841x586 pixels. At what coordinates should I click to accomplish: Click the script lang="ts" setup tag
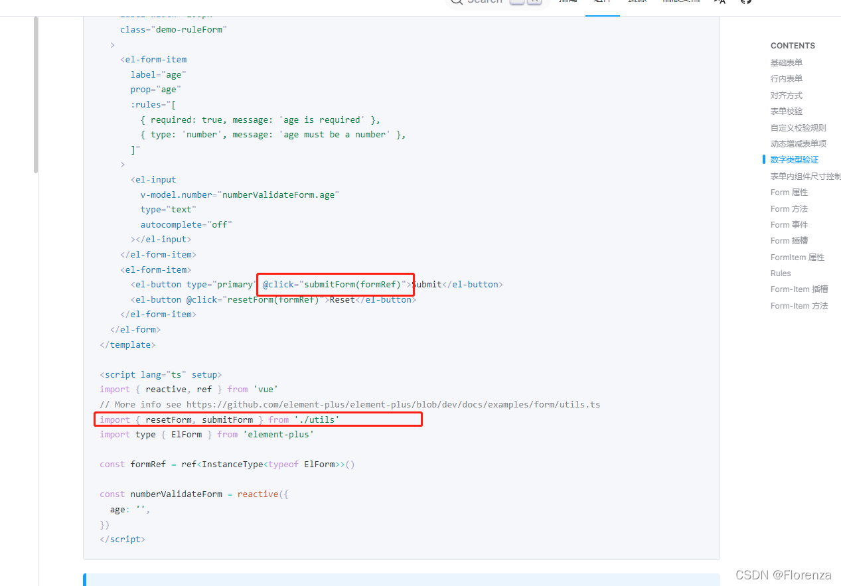(x=161, y=374)
